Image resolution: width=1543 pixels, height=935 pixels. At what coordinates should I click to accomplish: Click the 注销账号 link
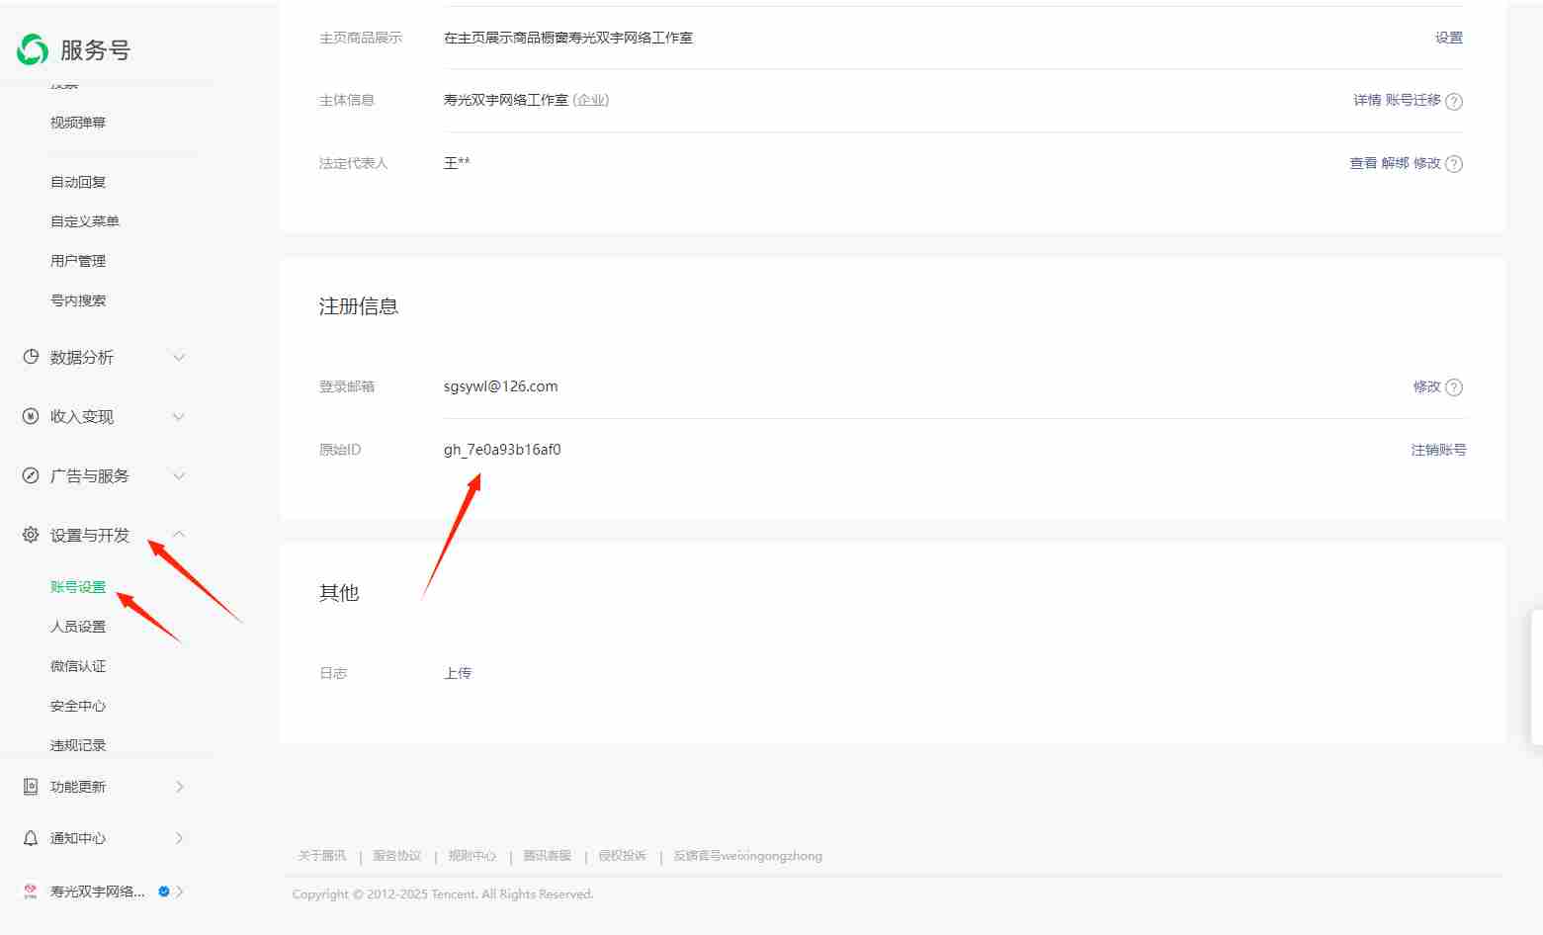tap(1438, 449)
